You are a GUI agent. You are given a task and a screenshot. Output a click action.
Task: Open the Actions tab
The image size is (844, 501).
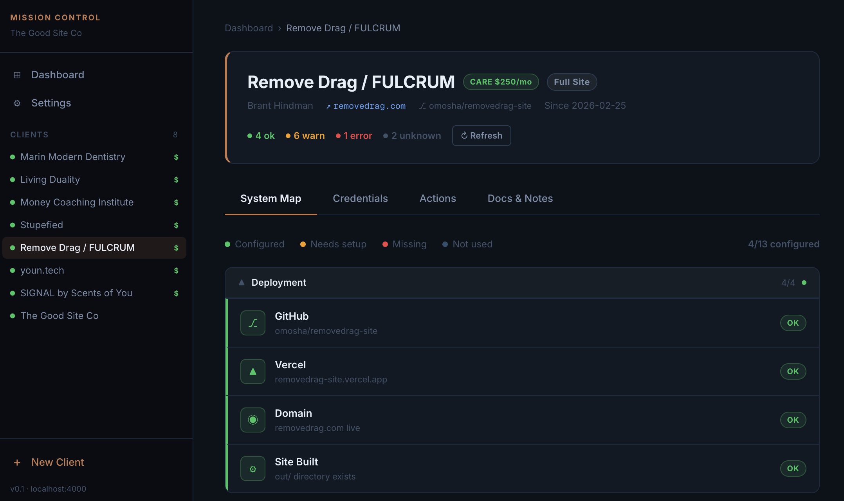point(438,198)
